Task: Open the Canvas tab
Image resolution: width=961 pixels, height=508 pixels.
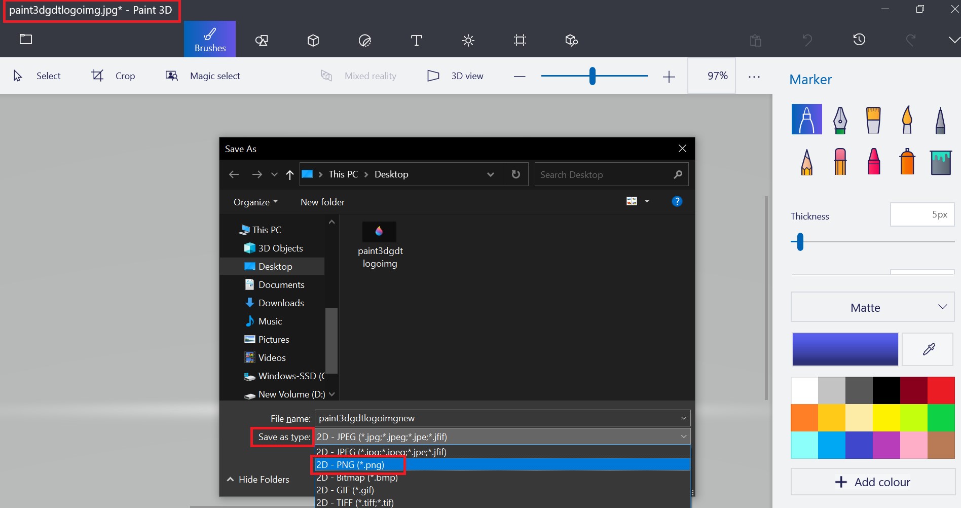Action: [x=520, y=40]
